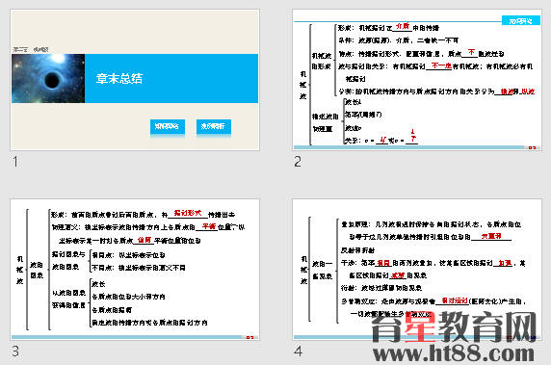Click the 速效解析 button on slide 1

(x=213, y=126)
